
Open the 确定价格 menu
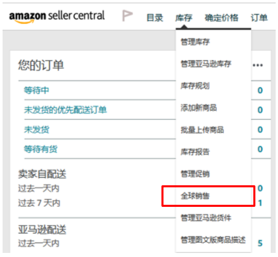click(222, 18)
